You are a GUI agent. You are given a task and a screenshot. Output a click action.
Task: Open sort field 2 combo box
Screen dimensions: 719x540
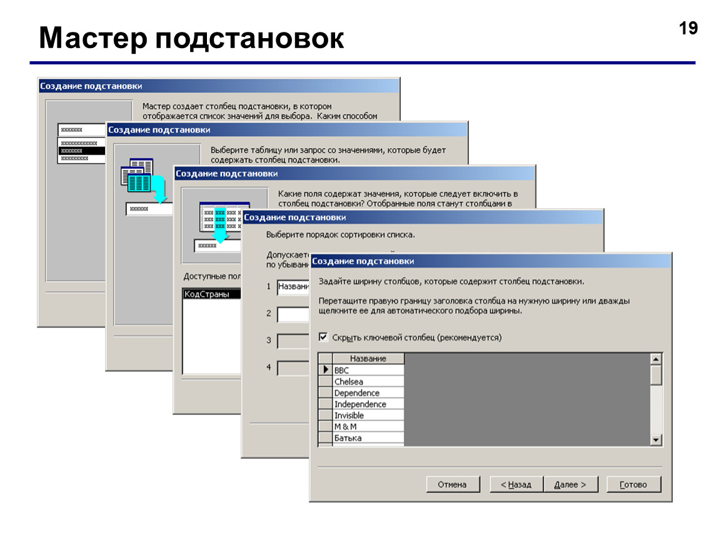click(x=293, y=314)
